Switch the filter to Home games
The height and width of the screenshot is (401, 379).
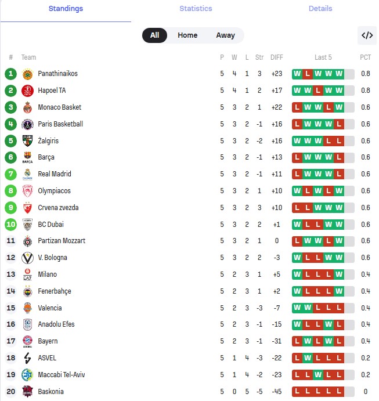pyautogui.click(x=187, y=35)
